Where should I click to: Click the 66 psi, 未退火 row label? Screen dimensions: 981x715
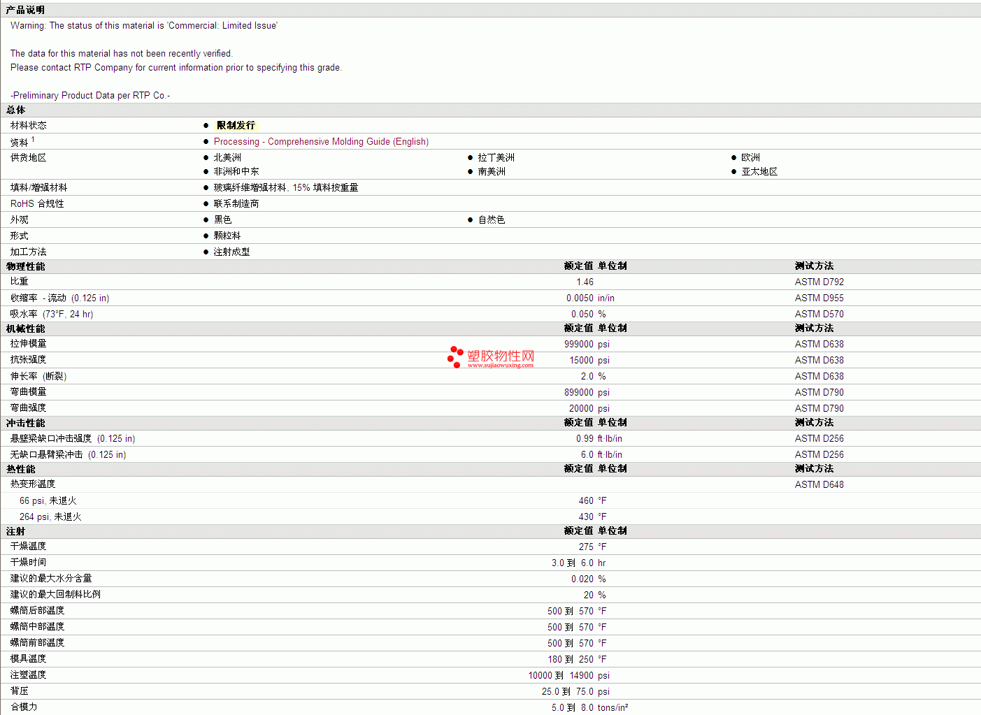[48, 500]
